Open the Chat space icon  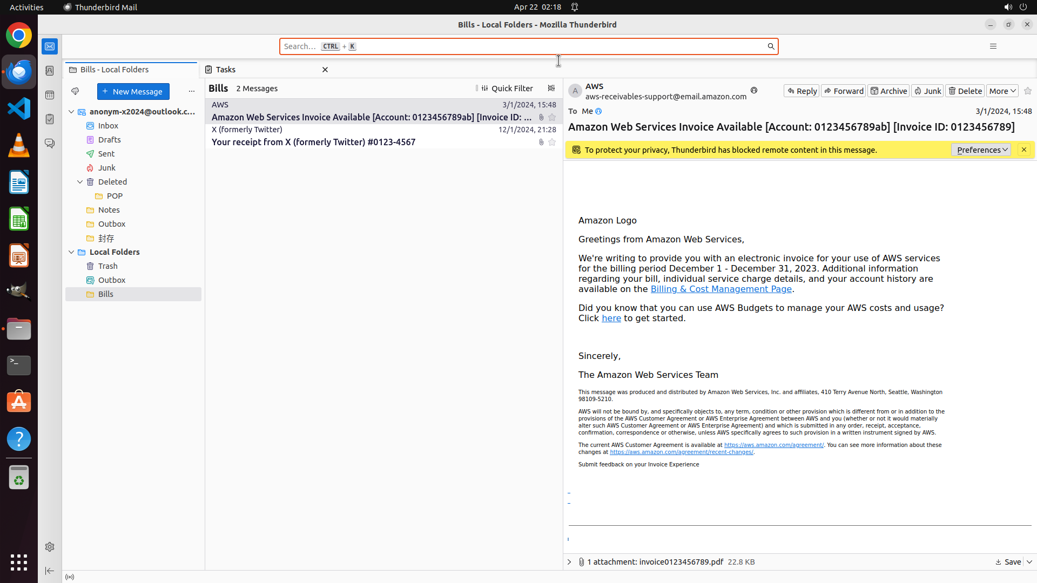click(x=50, y=143)
